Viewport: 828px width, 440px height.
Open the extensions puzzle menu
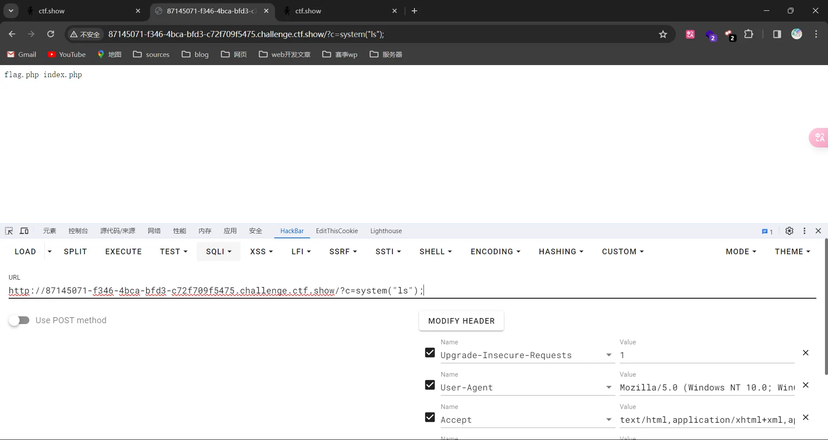(749, 34)
